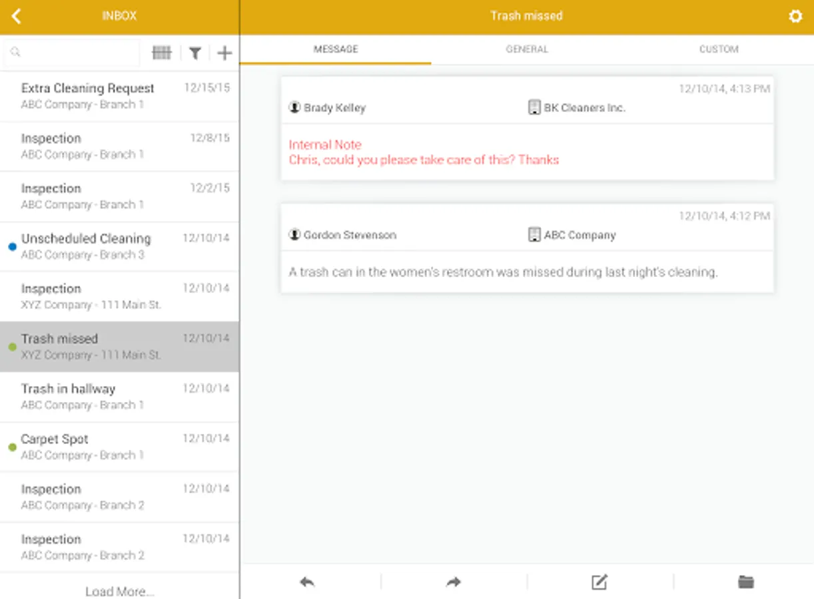814x599 pixels.
Task: Compose a note with the edit icon
Action: (x=600, y=582)
